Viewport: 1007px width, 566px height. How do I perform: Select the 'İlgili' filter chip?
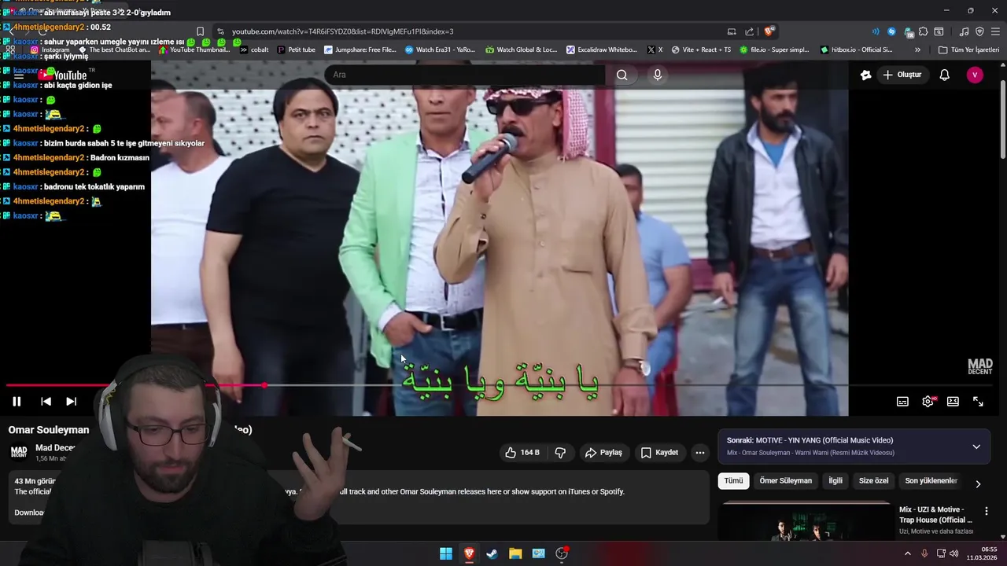(835, 481)
